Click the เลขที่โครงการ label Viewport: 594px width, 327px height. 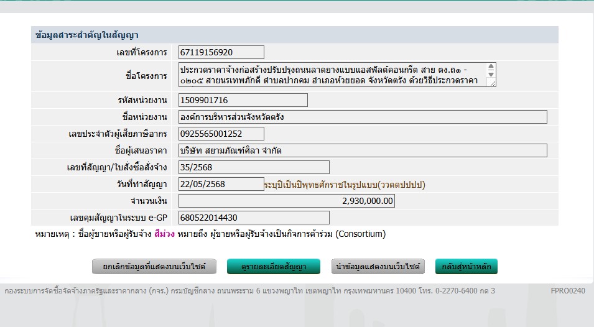(142, 52)
